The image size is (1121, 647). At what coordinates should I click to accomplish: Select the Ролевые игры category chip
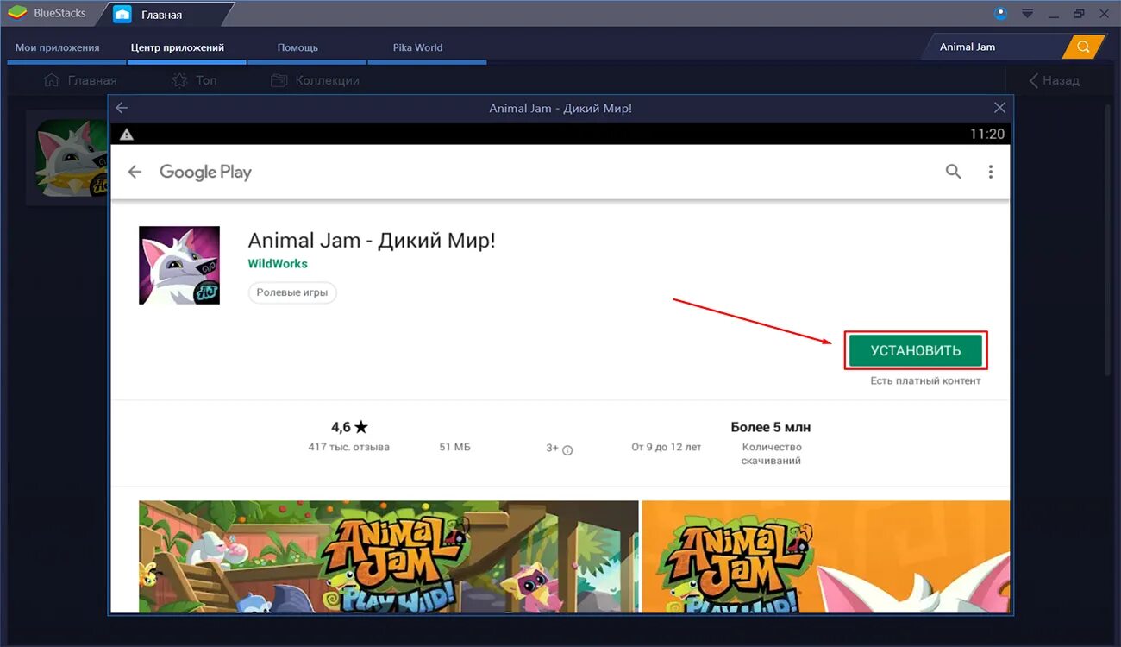click(x=292, y=292)
